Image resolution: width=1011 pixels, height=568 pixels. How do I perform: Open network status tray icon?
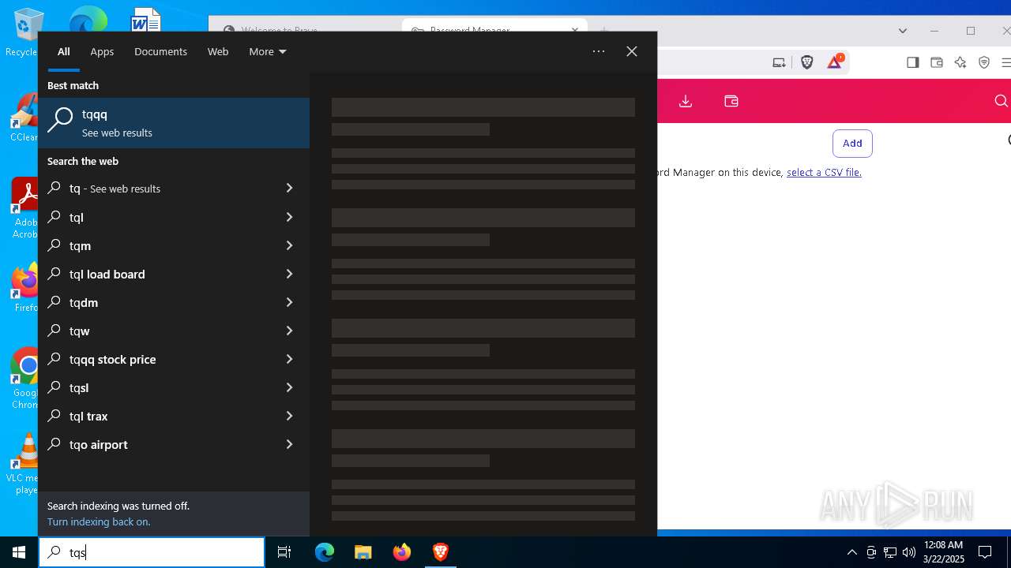tap(890, 552)
